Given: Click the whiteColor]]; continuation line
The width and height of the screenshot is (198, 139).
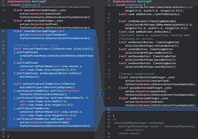Looking at the screenshot, I should 30,77.
